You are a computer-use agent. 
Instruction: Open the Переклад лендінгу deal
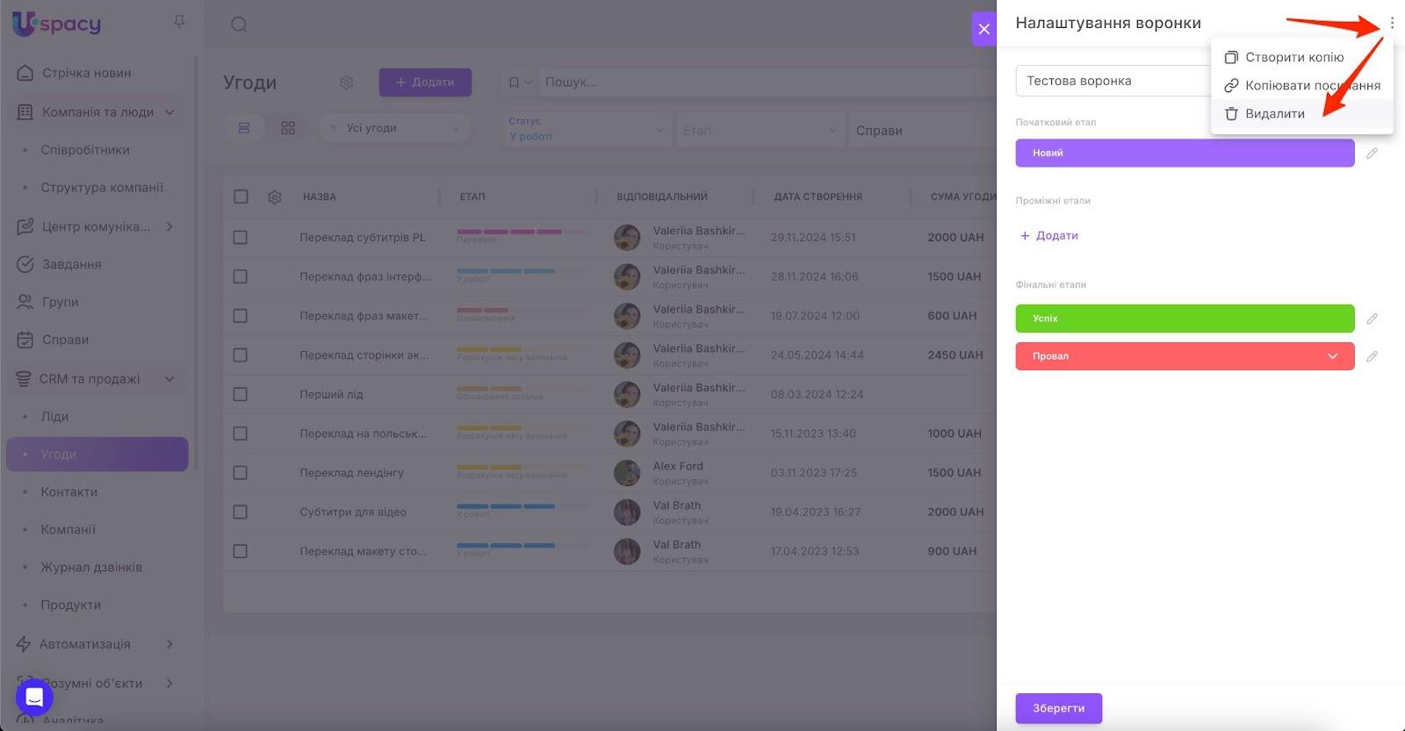coord(352,473)
